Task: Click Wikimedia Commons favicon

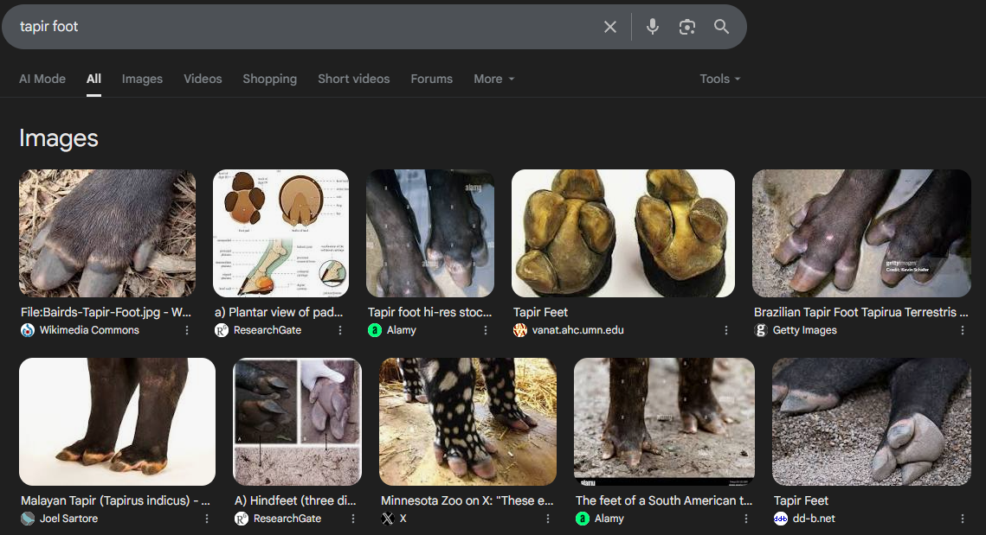Action: click(28, 329)
